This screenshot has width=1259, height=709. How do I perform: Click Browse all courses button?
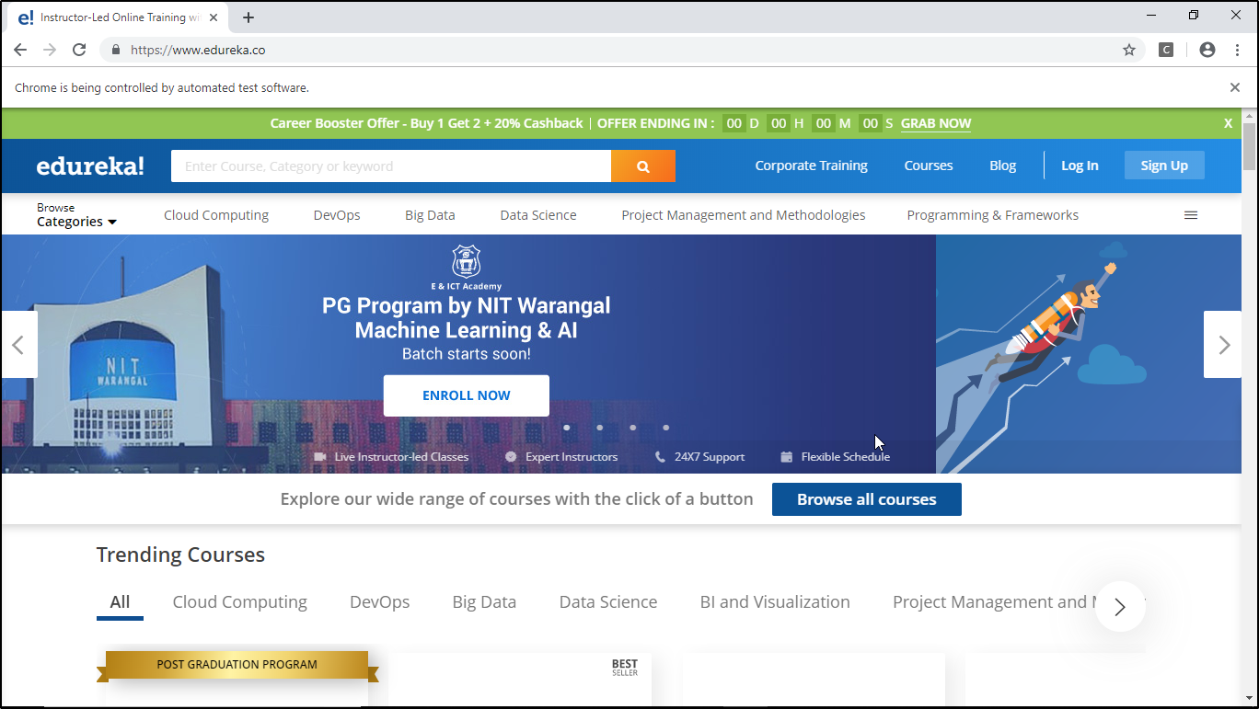click(867, 499)
